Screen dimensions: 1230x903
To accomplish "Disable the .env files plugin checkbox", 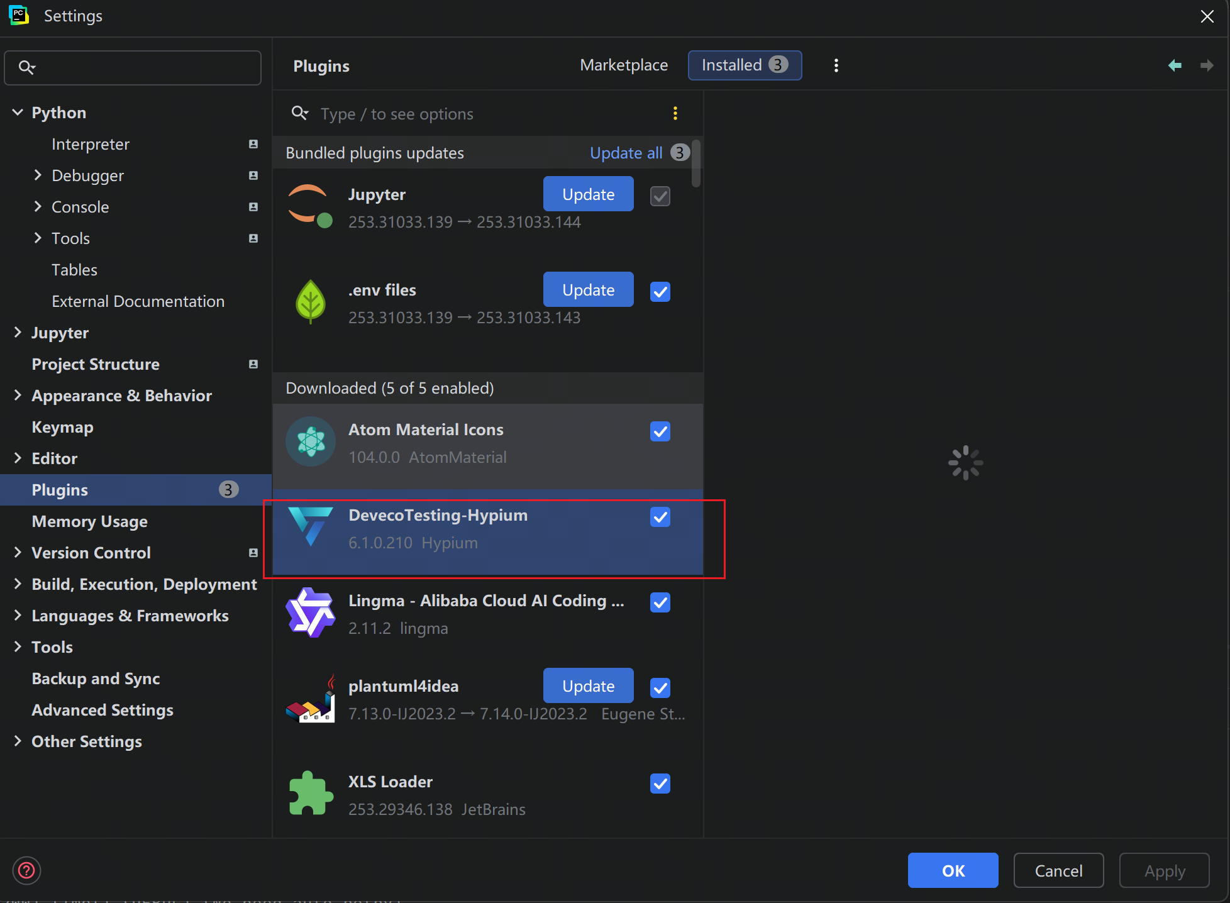I will point(660,292).
